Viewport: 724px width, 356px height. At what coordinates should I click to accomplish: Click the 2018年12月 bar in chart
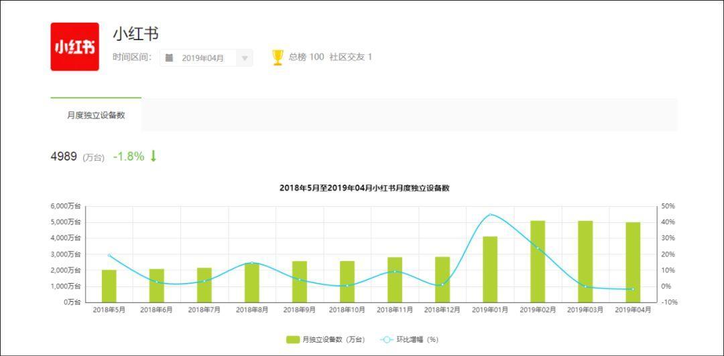click(x=442, y=279)
